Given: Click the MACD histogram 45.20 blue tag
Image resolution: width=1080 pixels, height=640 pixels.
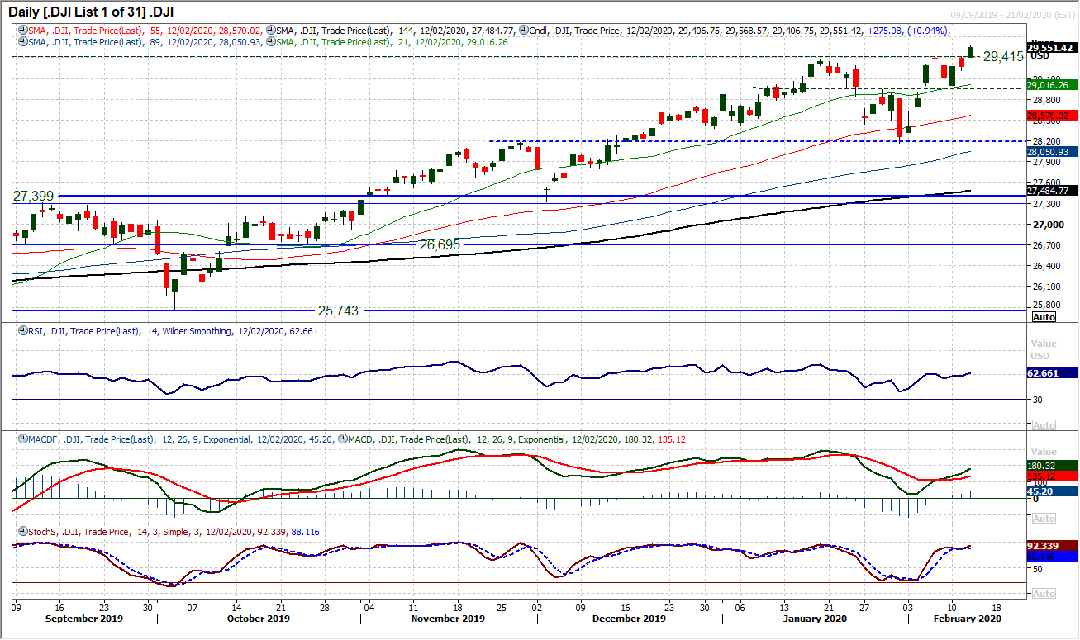Looking at the screenshot, I should (x=1053, y=491).
